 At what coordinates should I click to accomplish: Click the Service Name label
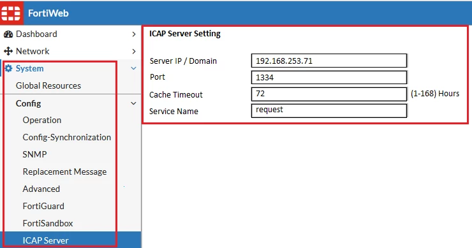(173, 112)
